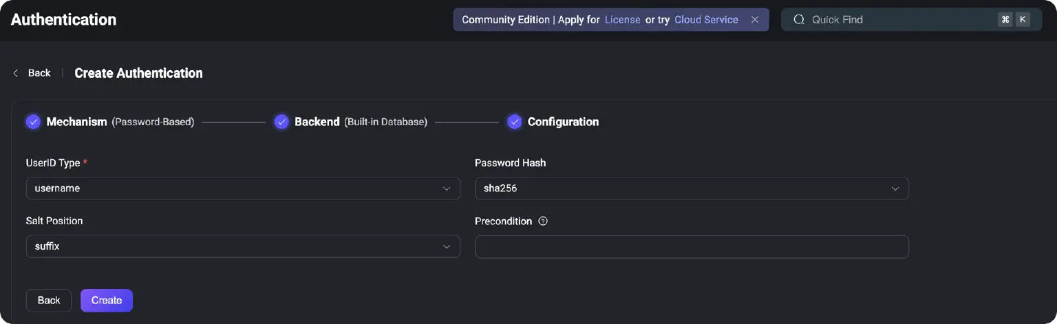Click the Configuration step checkmark icon
The image size is (1057, 324).
514,122
